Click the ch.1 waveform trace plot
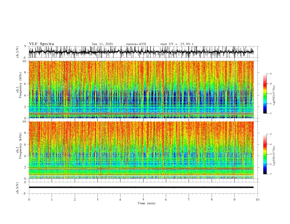 (x=141, y=52)
